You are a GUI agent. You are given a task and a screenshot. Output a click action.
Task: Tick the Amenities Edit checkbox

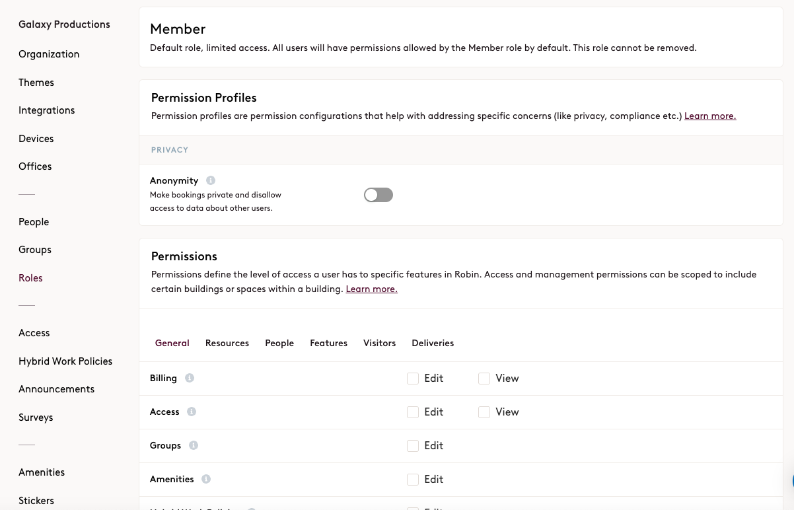413,480
